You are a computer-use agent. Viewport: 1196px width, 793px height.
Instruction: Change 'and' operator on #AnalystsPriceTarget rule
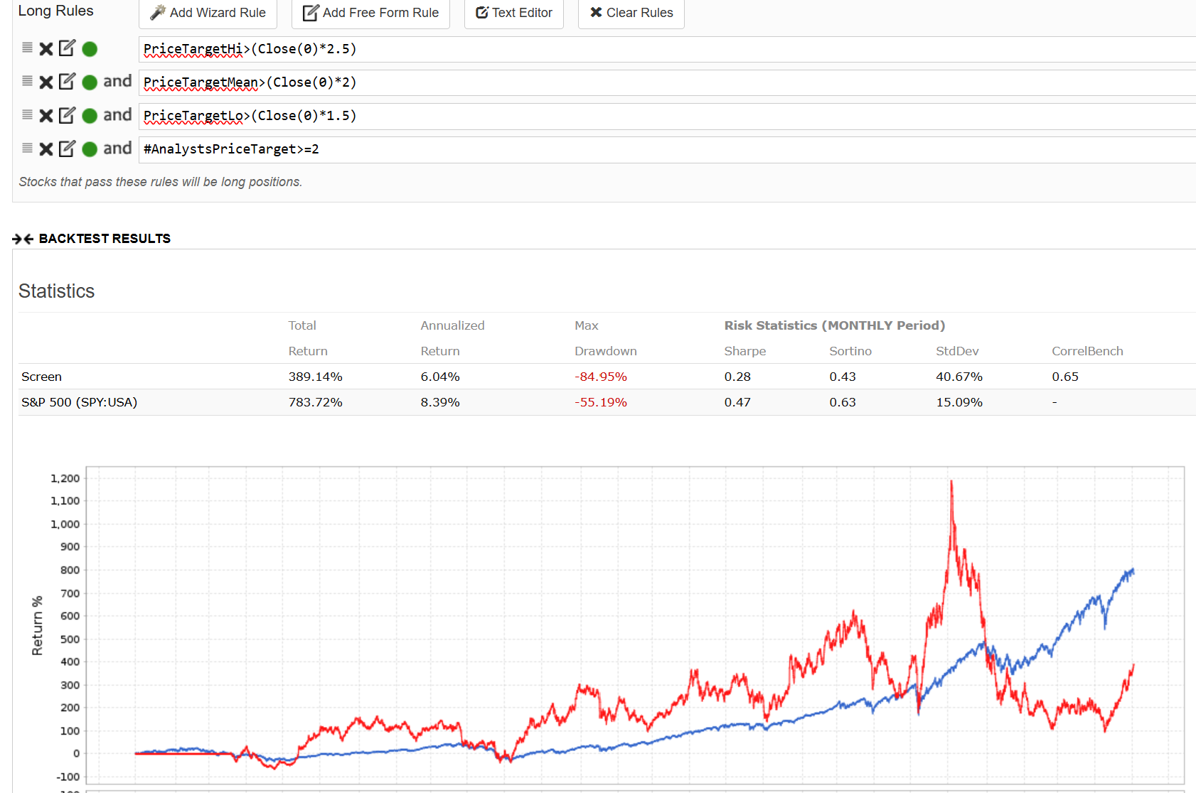[x=117, y=149]
